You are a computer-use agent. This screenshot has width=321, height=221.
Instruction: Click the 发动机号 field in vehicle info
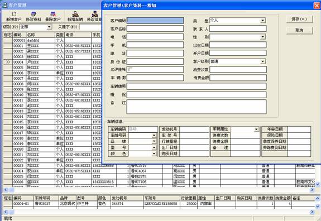pyautogui.click(x=194, y=129)
